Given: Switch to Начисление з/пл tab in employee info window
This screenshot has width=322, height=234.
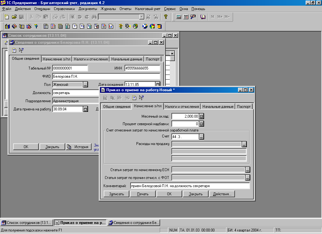Looking at the screenshot, I should pos(57,59).
